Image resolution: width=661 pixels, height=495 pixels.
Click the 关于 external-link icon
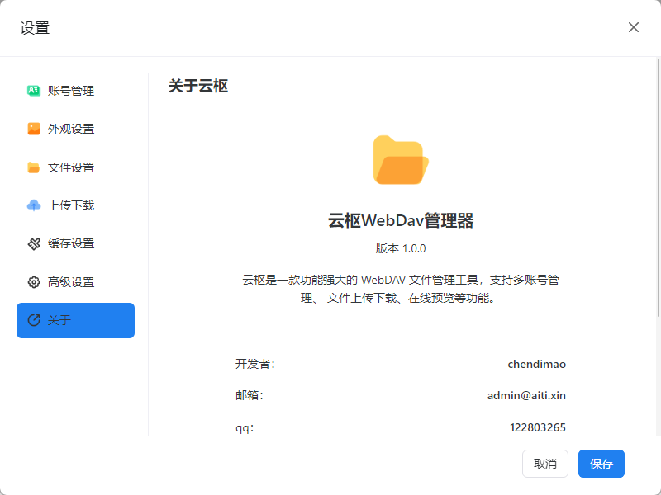click(34, 320)
